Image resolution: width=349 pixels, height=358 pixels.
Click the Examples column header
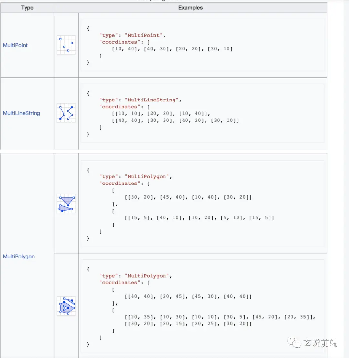pyautogui.click(x=190, y=8)
